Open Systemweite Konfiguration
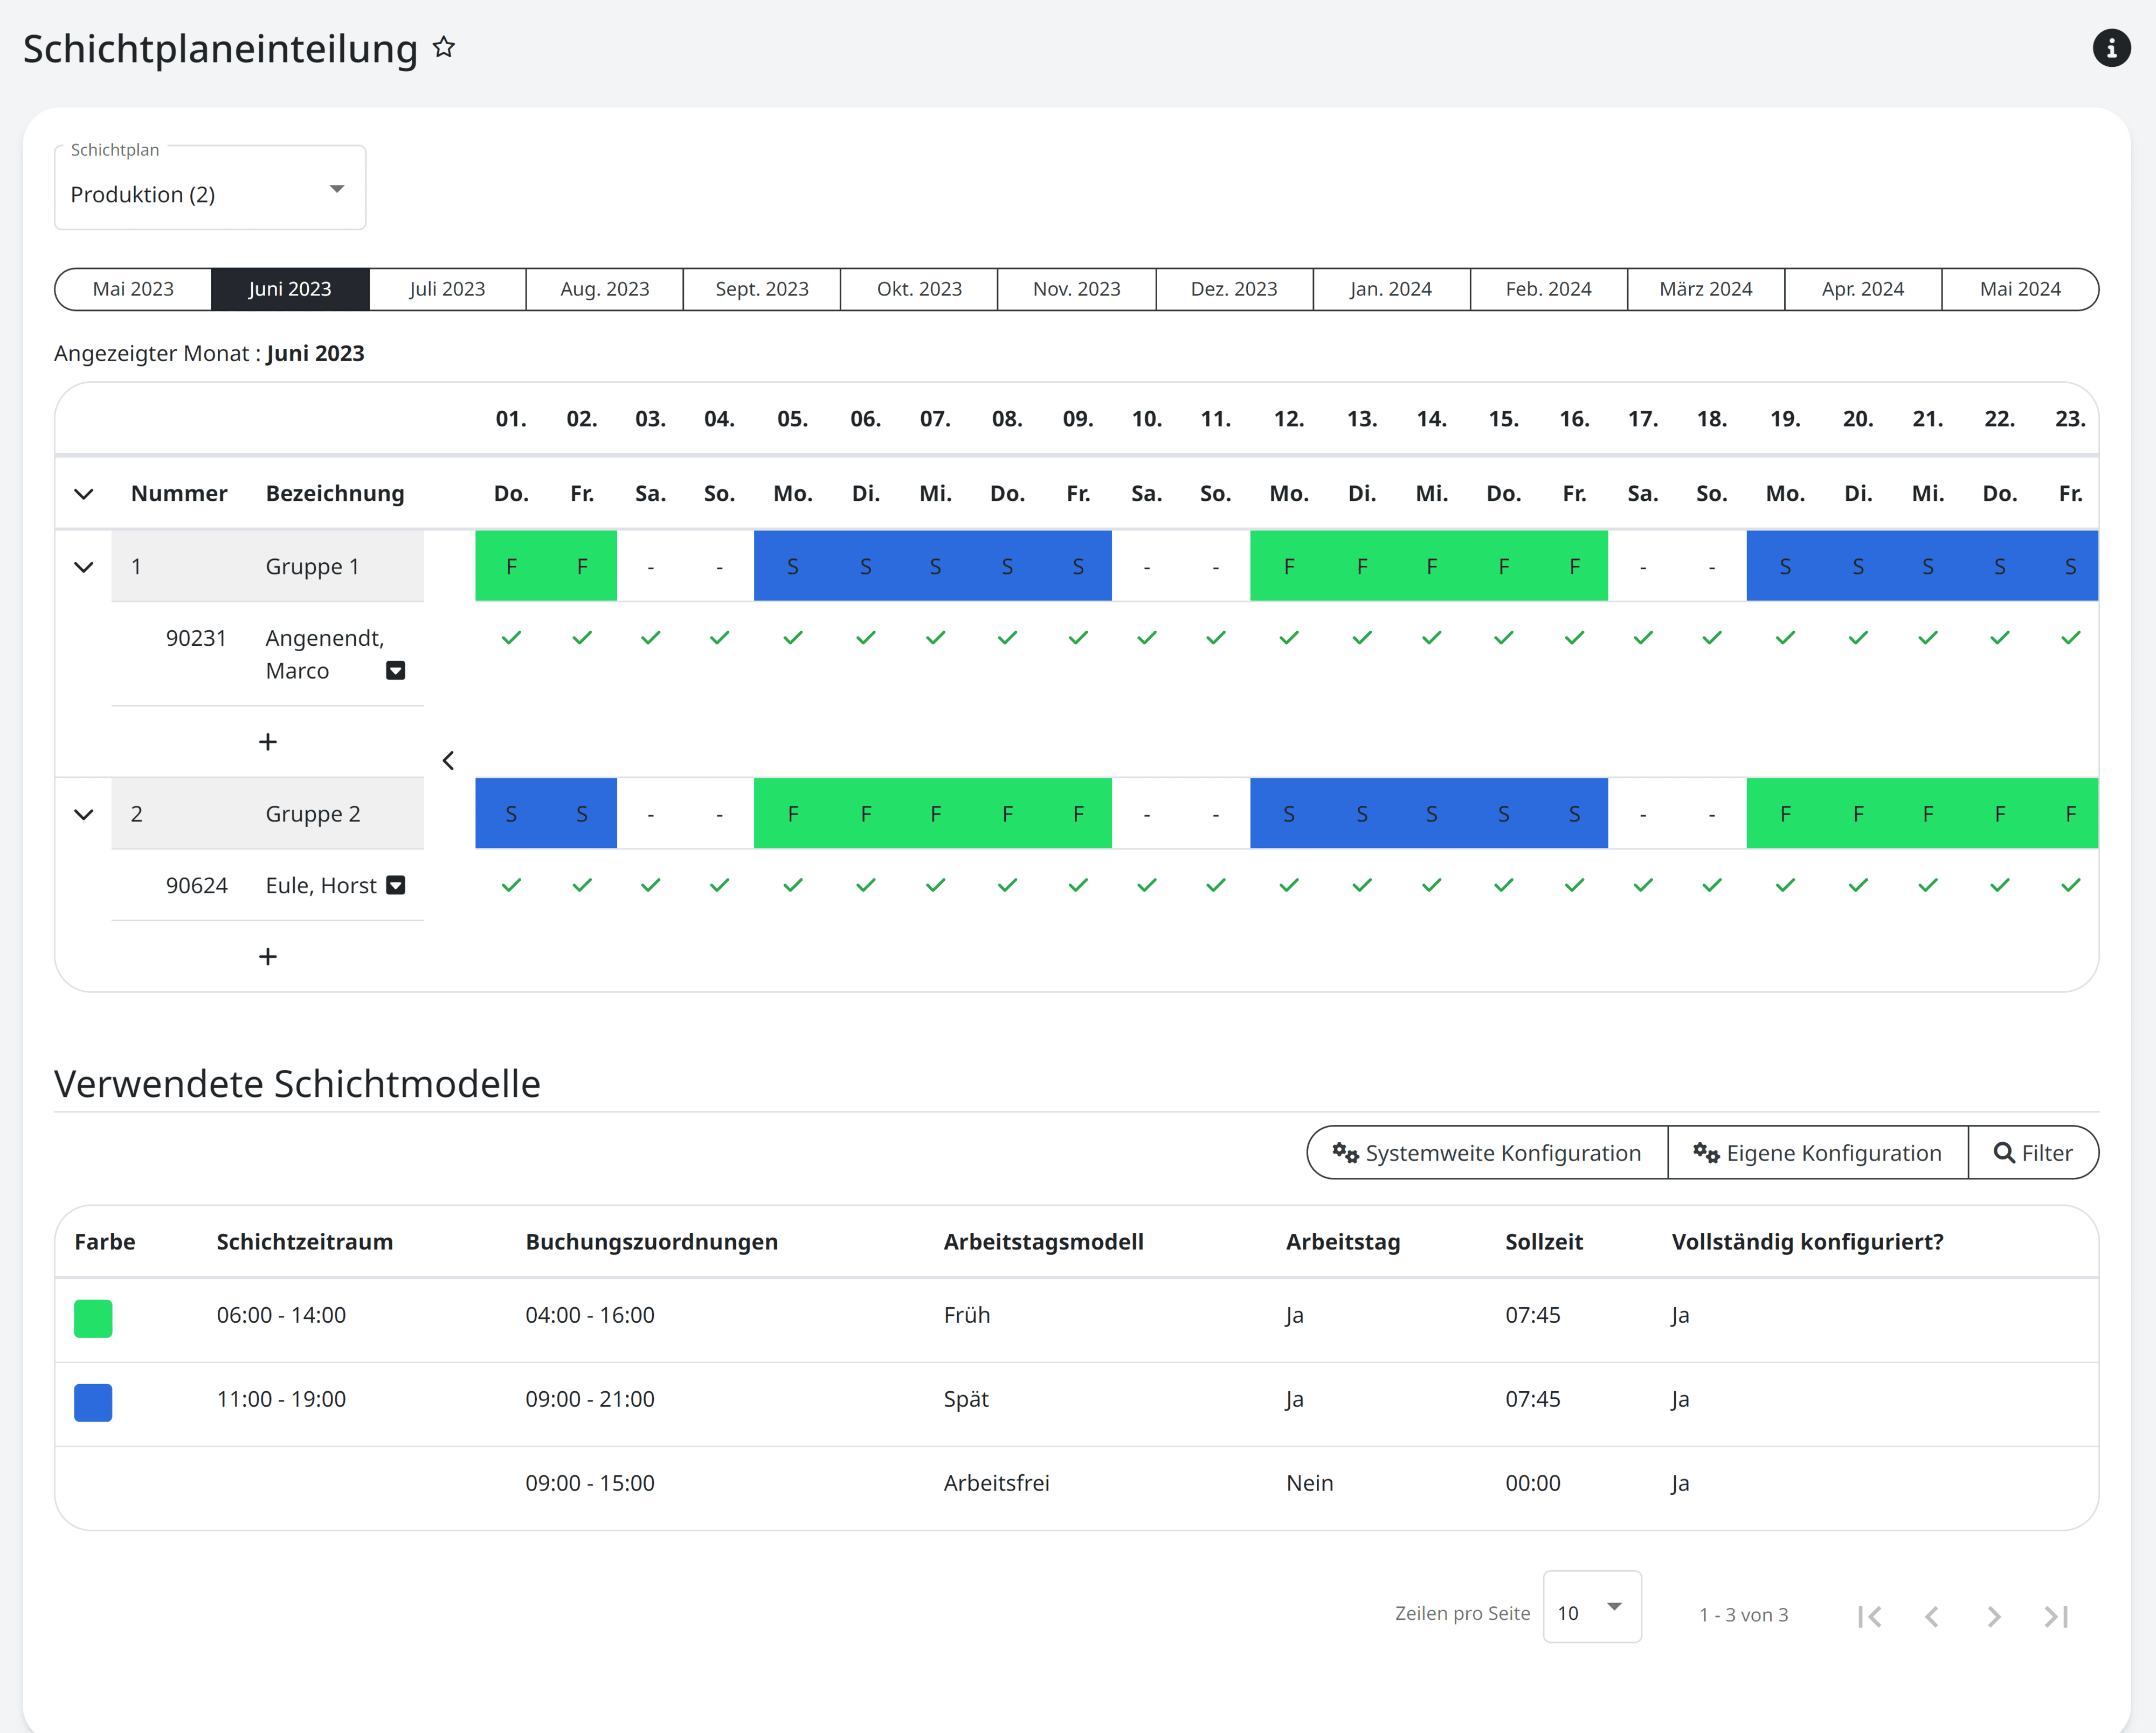 pos(1487,1153)
